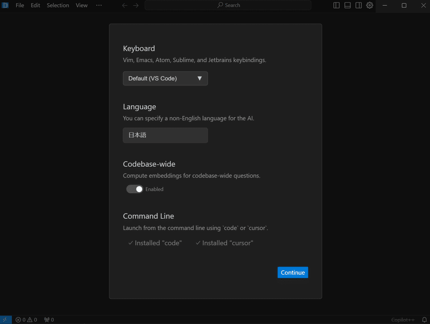Click Installed "cursor" command entry
This screenshot has width=430, height=324.
point(224,243)
